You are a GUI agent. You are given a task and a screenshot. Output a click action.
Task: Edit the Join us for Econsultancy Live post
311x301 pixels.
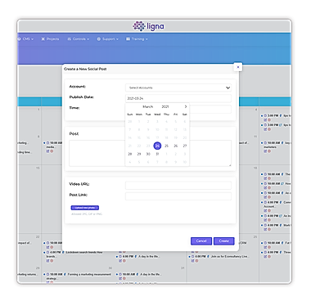pyautogui.click(x=192, y=261)
